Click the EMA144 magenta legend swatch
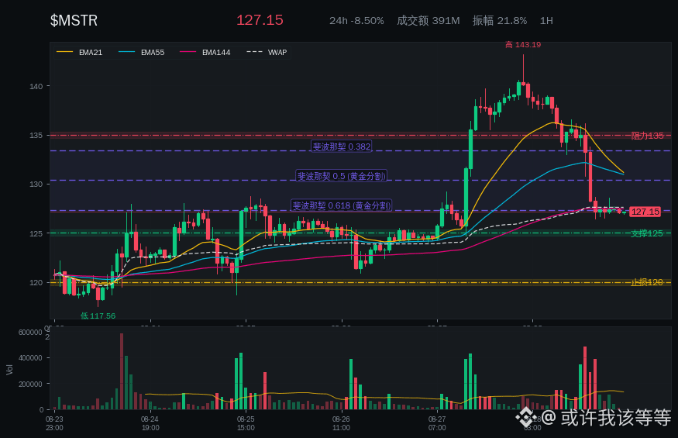Screen dimensions: 678x438 coord(188,53)
